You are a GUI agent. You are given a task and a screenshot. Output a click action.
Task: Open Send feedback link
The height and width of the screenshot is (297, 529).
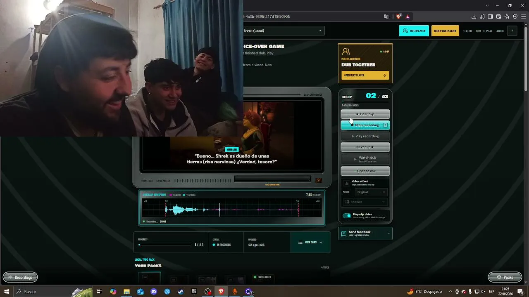[x=365, y=233]
